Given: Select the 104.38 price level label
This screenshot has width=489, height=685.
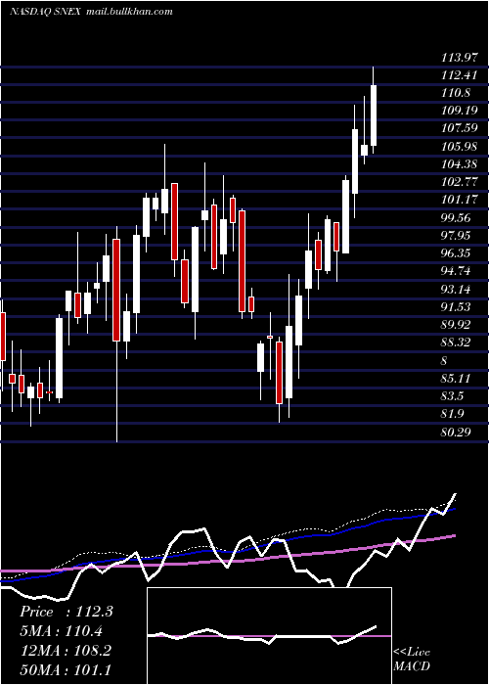Looking at the screenshot, I should 458,164.
